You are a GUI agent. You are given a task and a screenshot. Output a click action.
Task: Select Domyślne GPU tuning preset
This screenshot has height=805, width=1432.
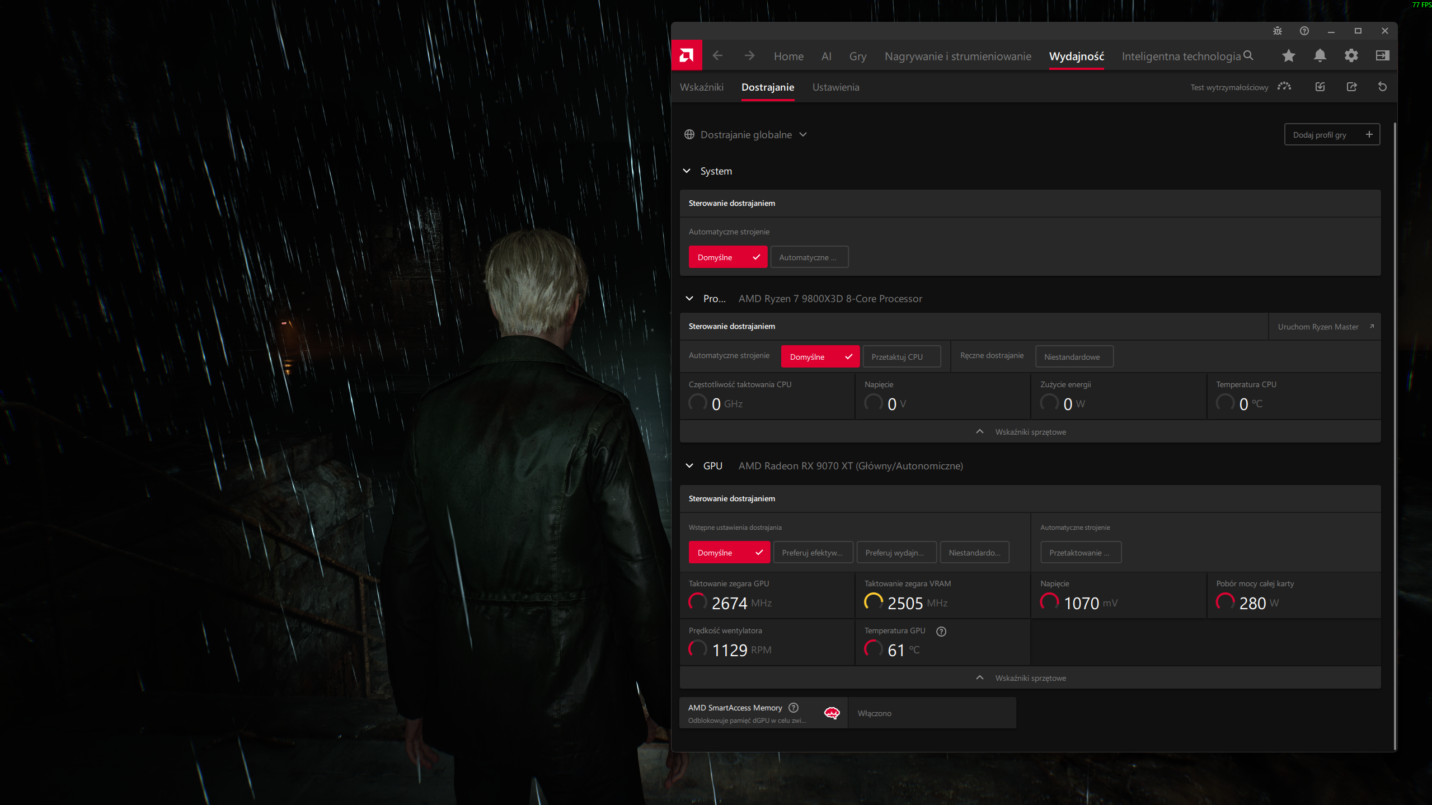pyautogui.click(x=730, y=553)
